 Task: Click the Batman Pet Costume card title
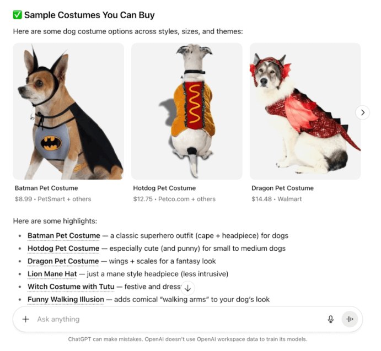[x=46, y=188]
